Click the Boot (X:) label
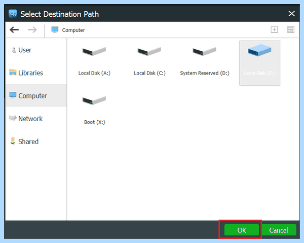 tap(95, 122)
